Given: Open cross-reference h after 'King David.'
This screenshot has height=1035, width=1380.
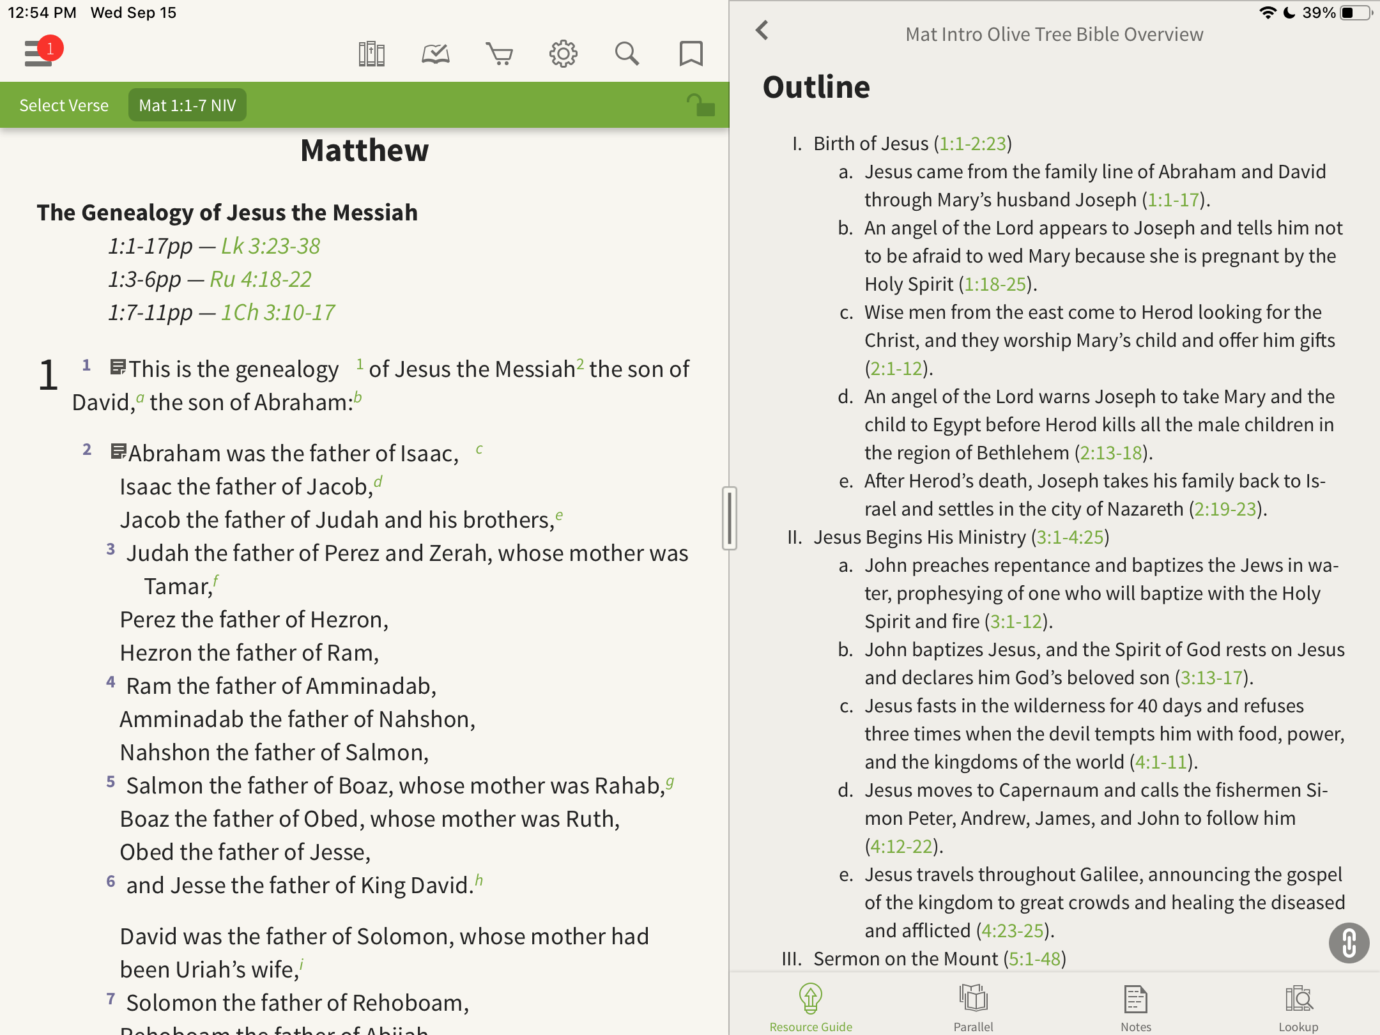Looking at the screenshot, I should [x=479, y=880].
